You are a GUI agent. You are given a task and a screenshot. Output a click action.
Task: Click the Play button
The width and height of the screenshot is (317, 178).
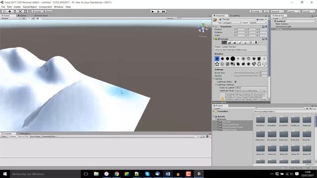(x=153, y=11)
